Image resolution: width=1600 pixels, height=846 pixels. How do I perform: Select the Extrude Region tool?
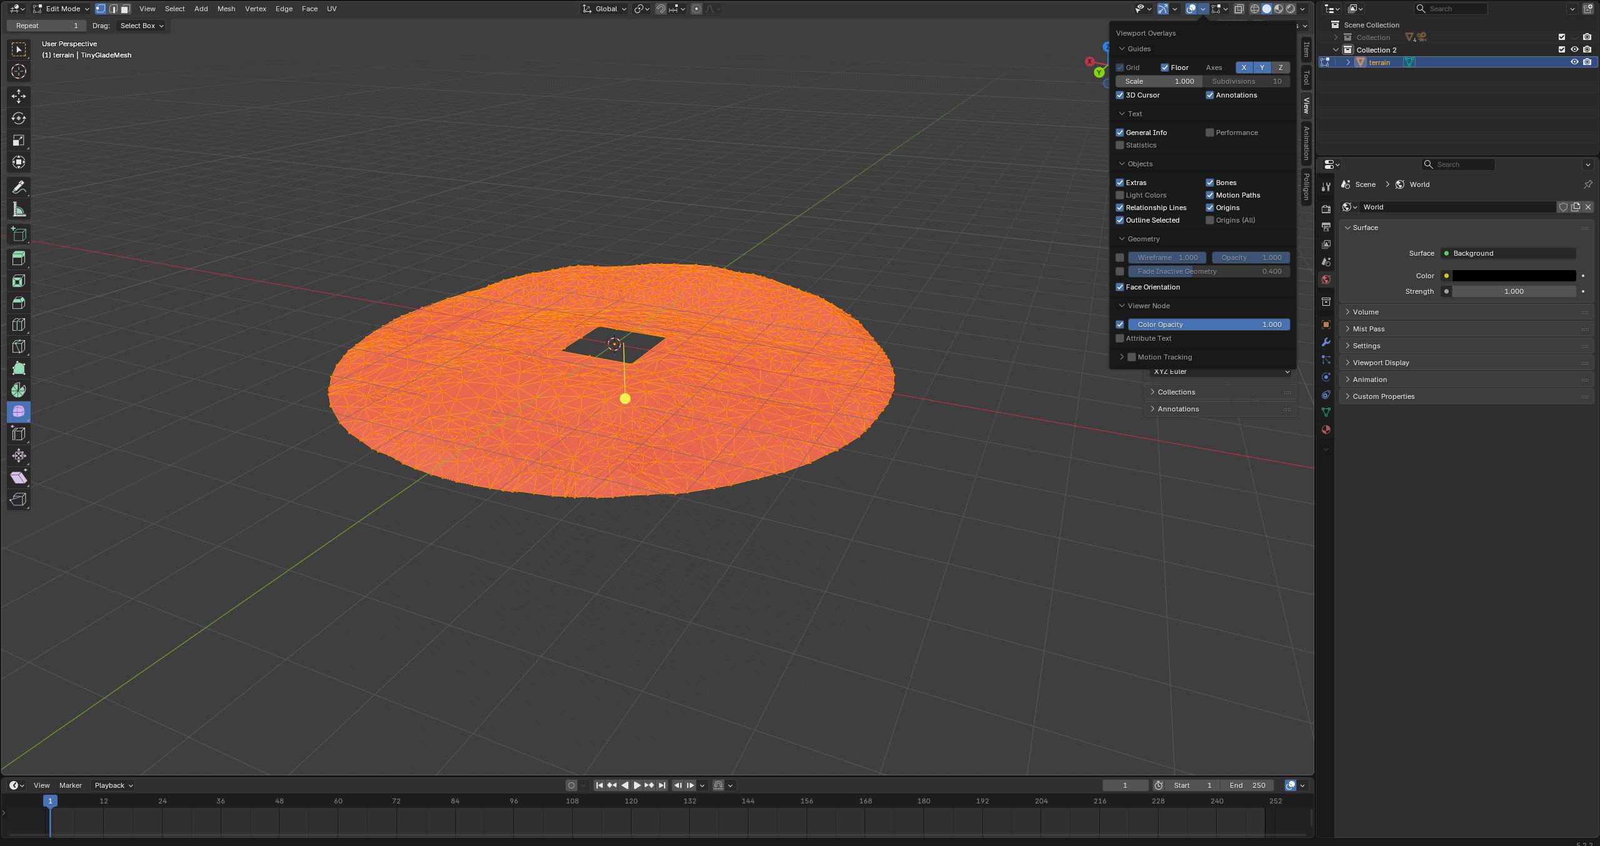pyautogui.click(x=19, y=258)
